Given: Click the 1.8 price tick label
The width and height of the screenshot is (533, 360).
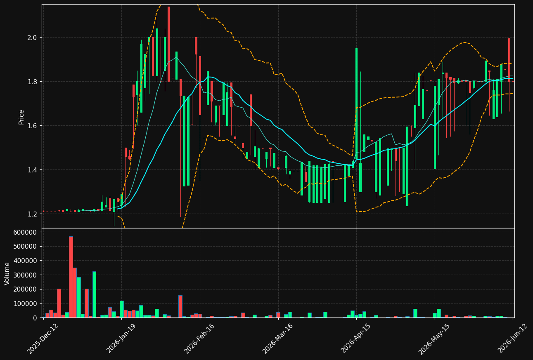Looking at the screenshot, I should coord(32,82).
